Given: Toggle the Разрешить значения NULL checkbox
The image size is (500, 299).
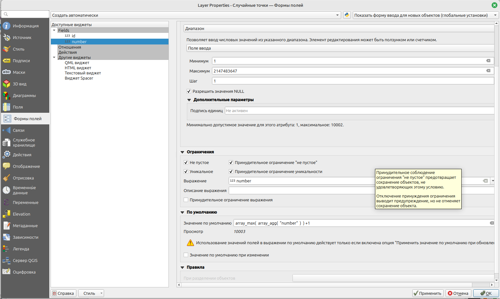Looking at the screenshot, I should click(189, 92).
